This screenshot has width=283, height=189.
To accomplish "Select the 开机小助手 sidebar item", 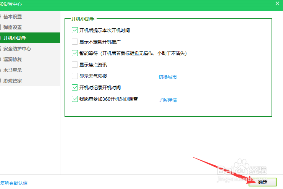I will [30, 38].
